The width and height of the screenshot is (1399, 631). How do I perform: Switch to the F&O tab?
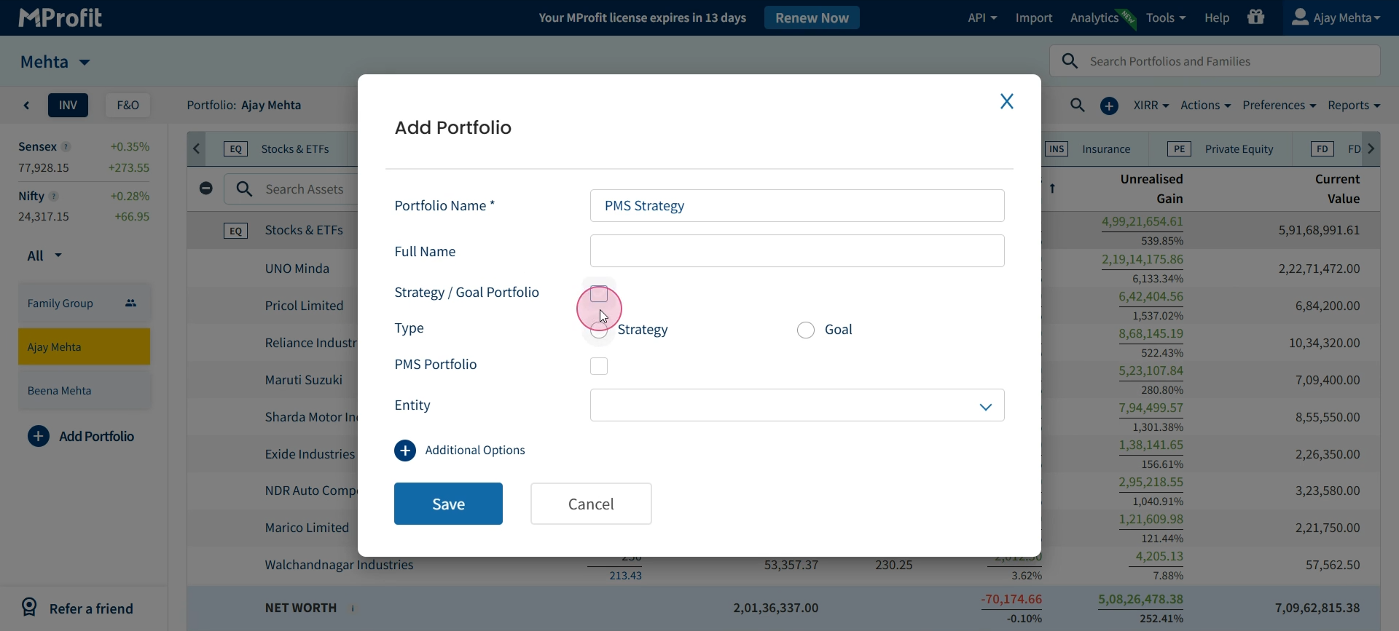coord(128,105)
